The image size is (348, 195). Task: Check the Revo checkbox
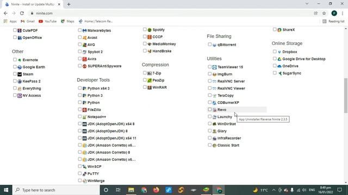(210, 109)
